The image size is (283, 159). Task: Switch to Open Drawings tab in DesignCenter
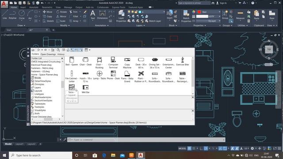pyautogui.click(x=48, y=54)
